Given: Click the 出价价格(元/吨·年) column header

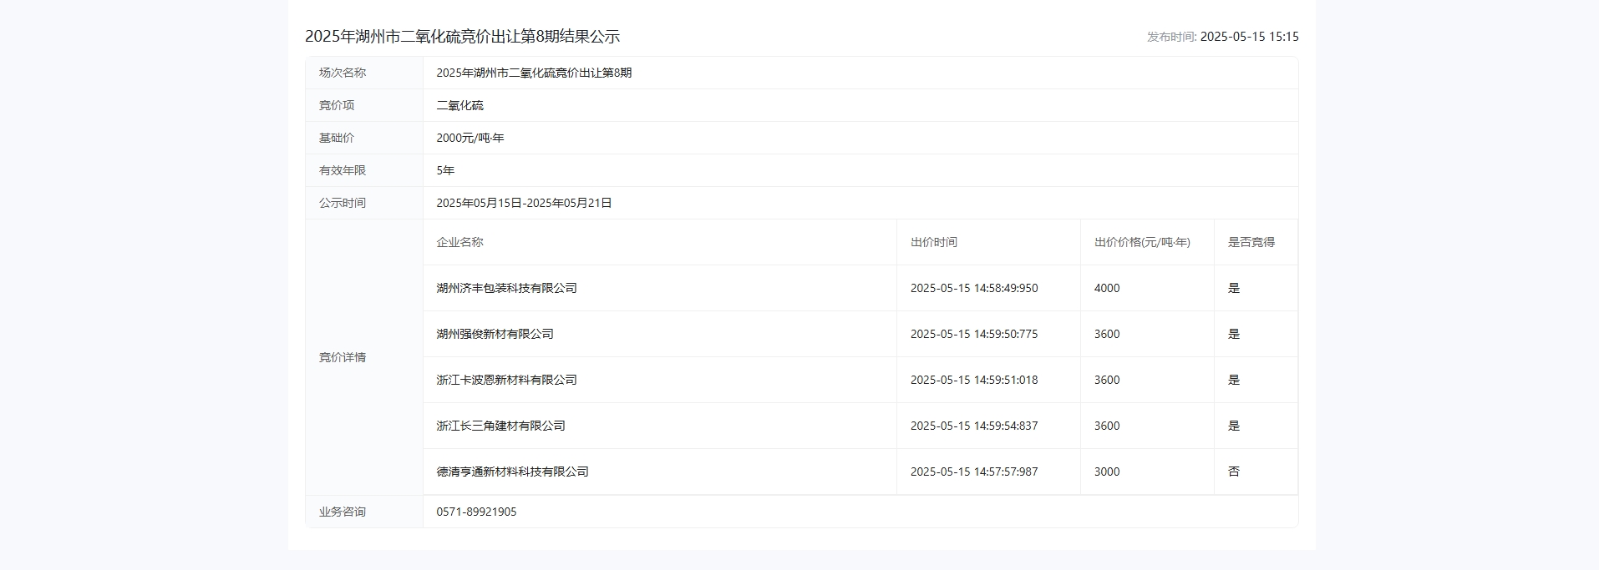Looking at the screenshot, I should click(x=1142, y=242).
